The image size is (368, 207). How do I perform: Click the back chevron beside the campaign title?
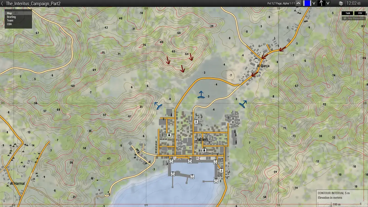tap(3, 3)
